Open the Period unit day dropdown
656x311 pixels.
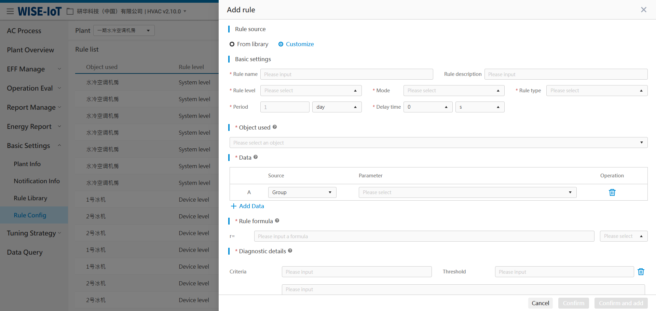[x=337, y=107]
